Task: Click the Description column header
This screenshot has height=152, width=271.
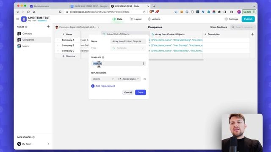Action: [x=226, y=34]
